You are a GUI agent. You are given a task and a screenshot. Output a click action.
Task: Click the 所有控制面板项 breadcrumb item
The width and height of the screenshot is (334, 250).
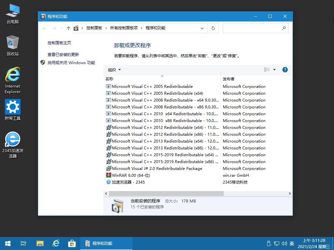click(x=124, y=28)
